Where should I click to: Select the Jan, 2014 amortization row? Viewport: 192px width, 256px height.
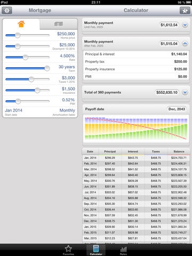(136, 158)
